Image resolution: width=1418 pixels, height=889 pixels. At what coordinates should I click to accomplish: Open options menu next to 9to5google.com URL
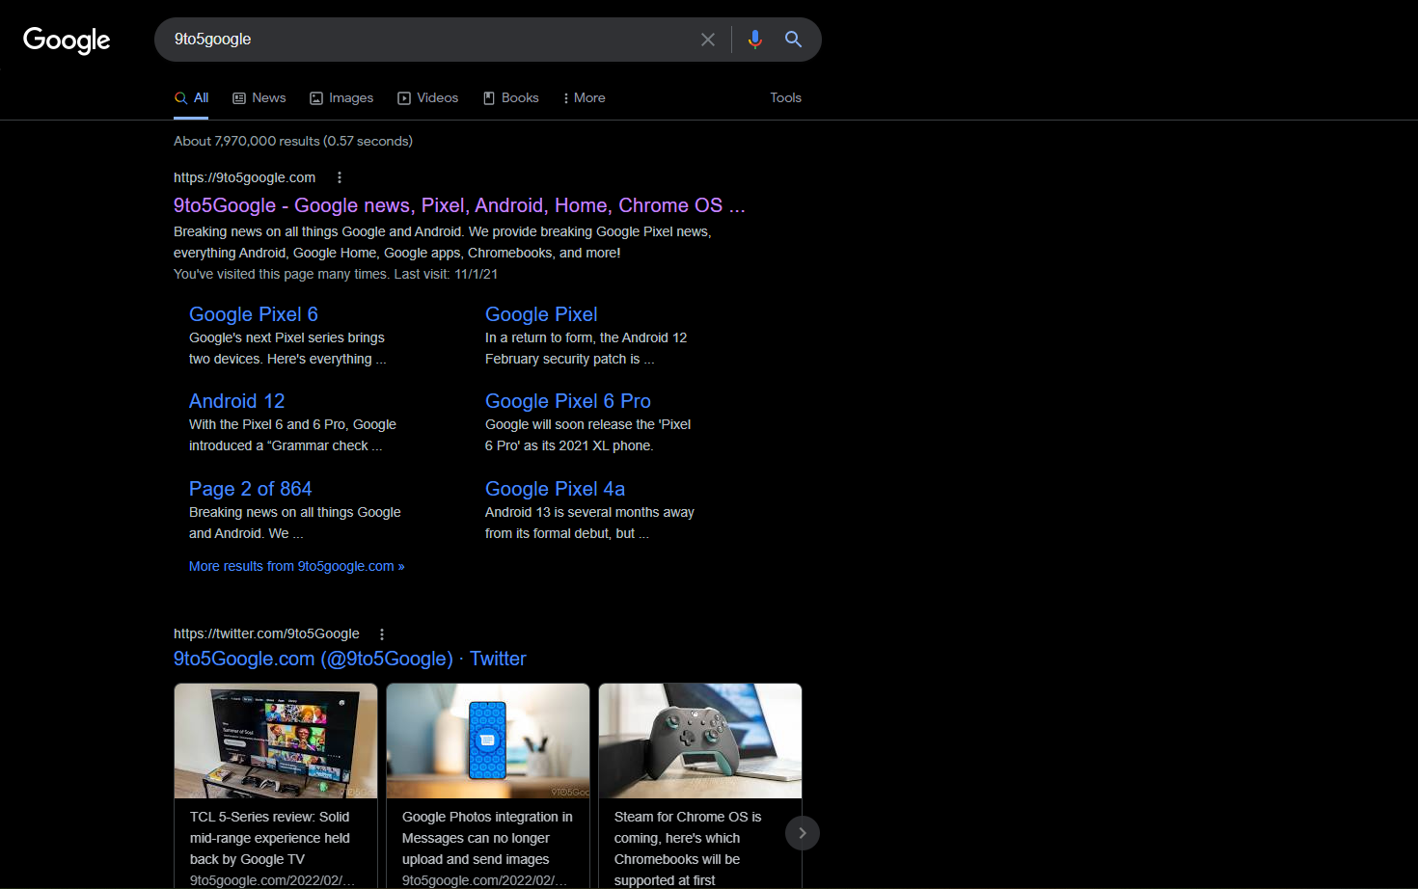click(x=340, y=177)
